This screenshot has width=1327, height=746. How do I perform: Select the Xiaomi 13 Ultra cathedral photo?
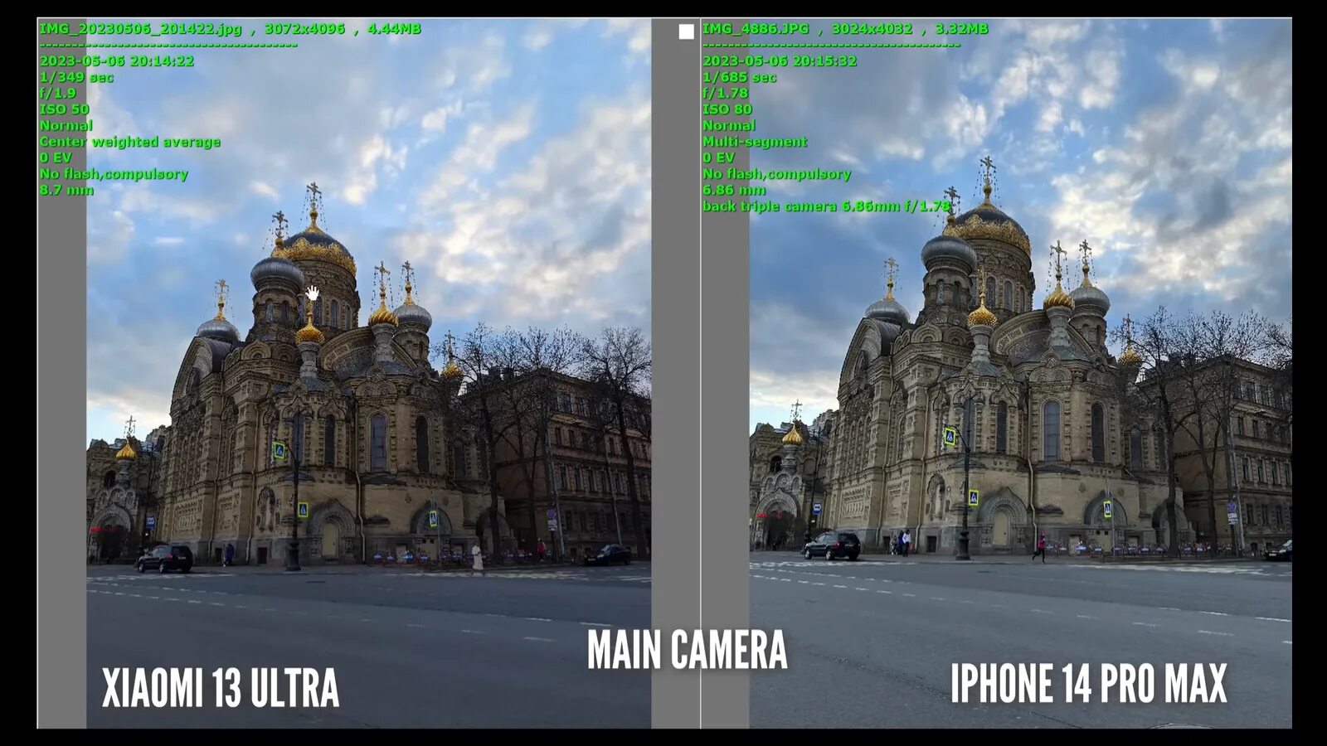368,373
